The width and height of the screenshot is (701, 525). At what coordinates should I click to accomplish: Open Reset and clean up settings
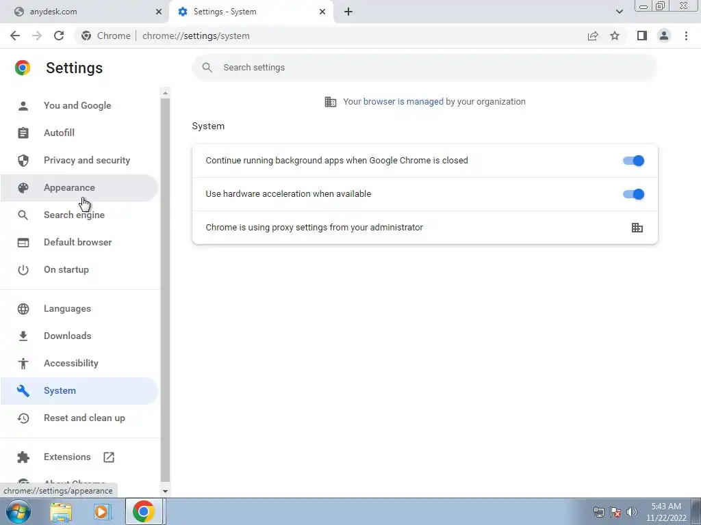point(79,418)
